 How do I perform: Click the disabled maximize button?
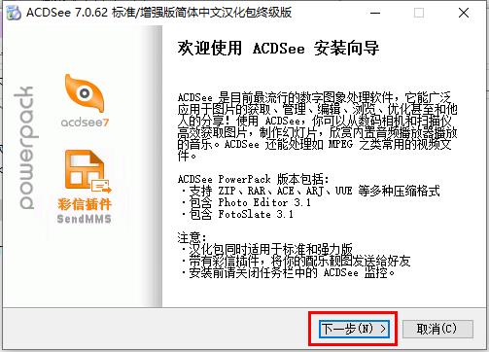pyautogui.click(x=419, y=13)
